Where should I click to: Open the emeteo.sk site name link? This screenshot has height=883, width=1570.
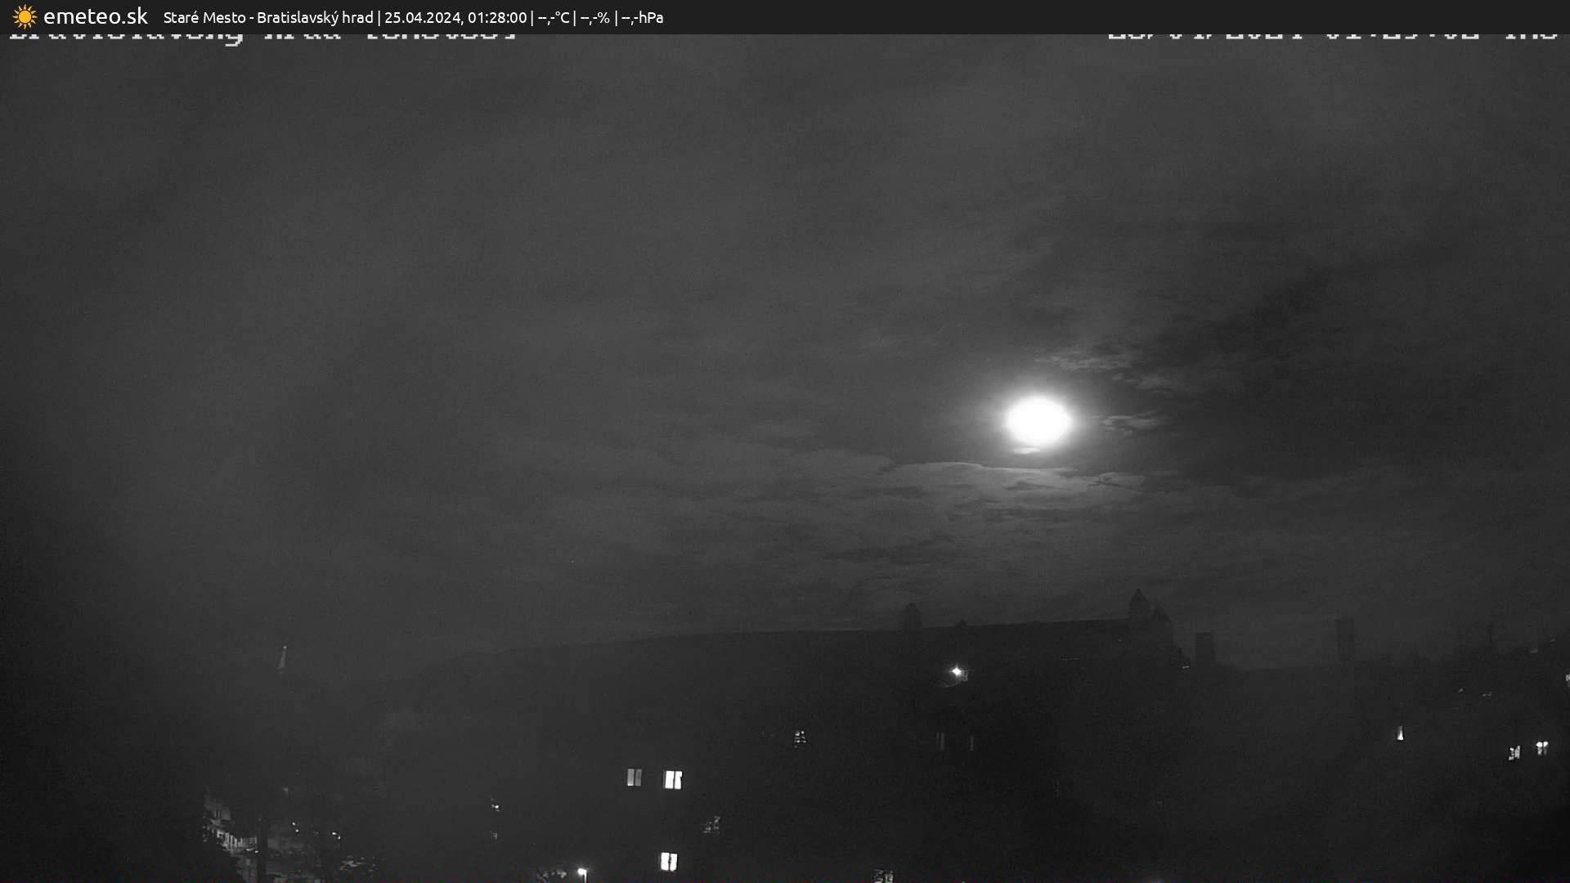pyautogui.click(x=95, y=17)
